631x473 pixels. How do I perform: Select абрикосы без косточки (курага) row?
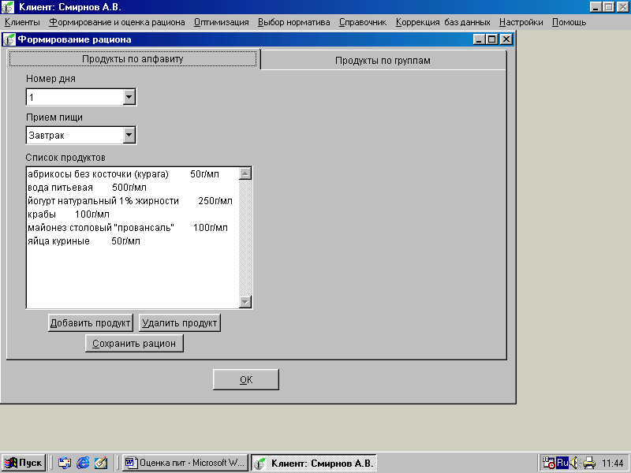point(133,174)
